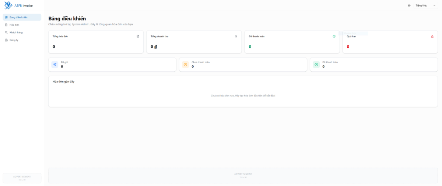Click the sidebar advertisement box
Screen dimensions: 442x186
click(x=22, y=178)
